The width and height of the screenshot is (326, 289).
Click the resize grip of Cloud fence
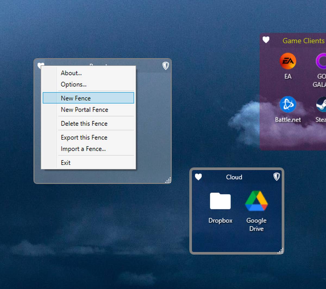point(281,251)
